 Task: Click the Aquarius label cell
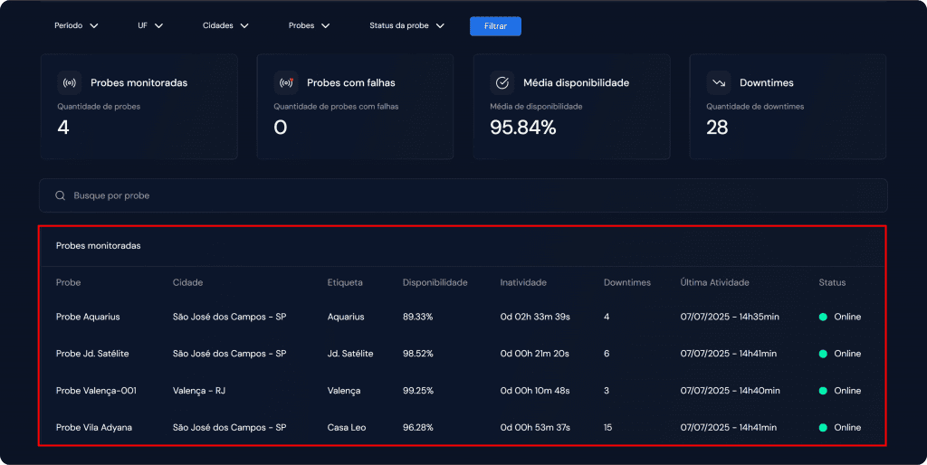click(x=346, y=317)
